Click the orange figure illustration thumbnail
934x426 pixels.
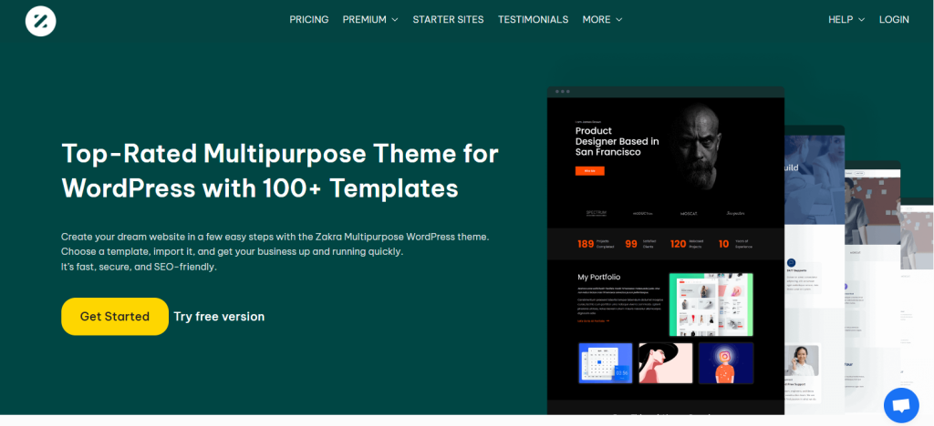[726, 363]
